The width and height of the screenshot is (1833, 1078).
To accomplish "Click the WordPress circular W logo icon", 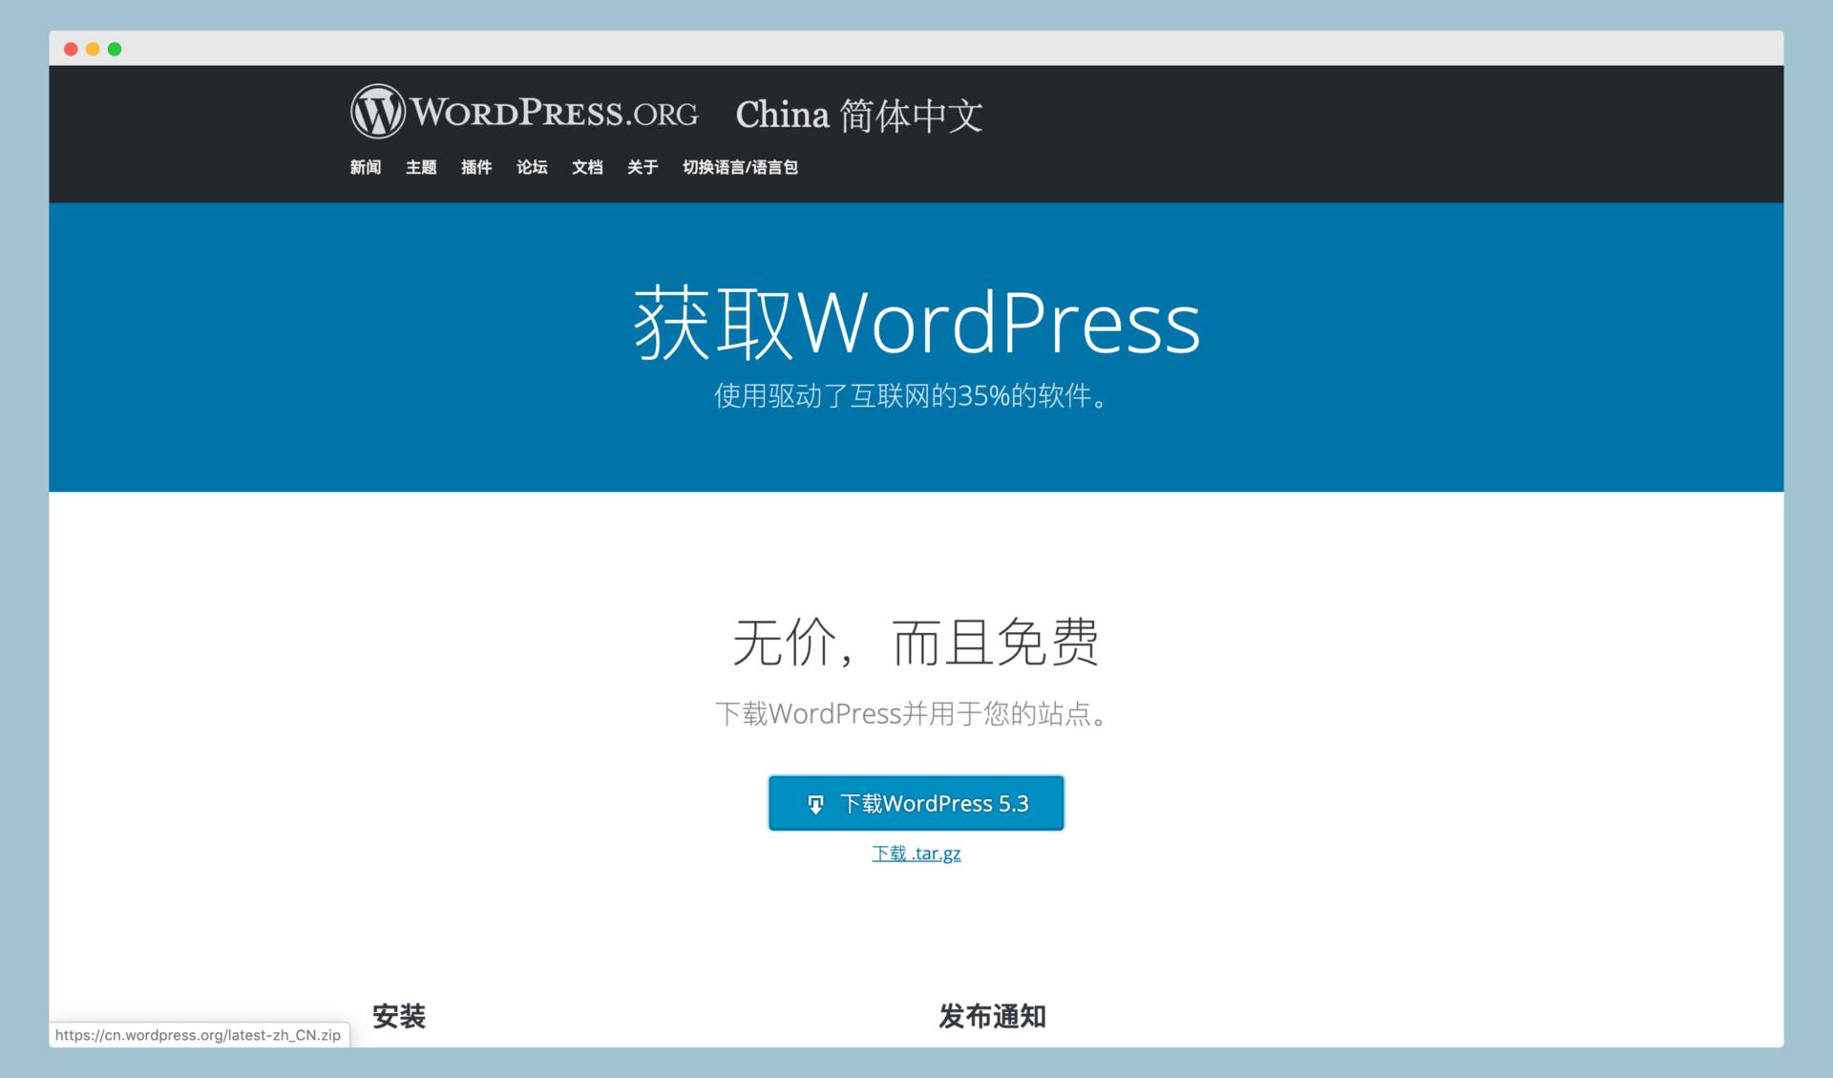I will point(378,112).
